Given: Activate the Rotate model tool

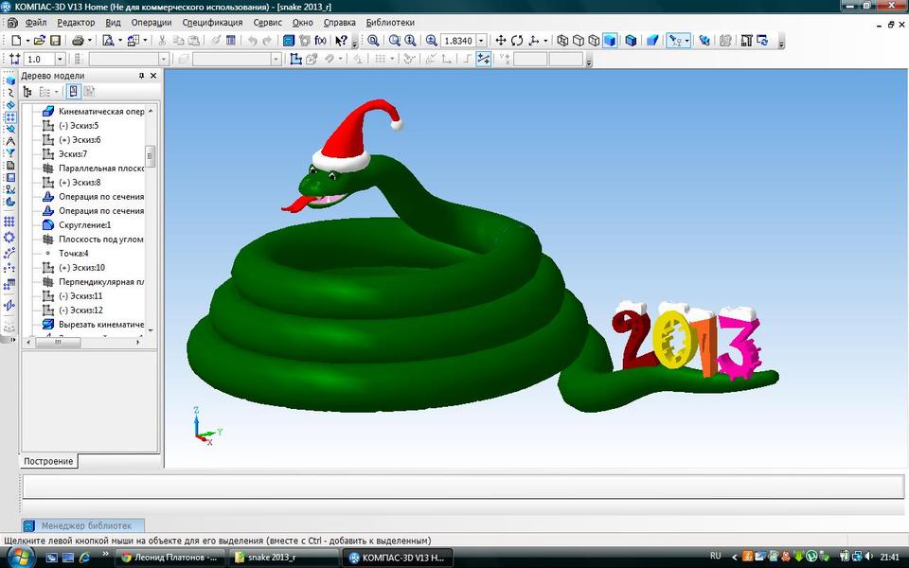Looking at the screenshot, I should point(516,41).
